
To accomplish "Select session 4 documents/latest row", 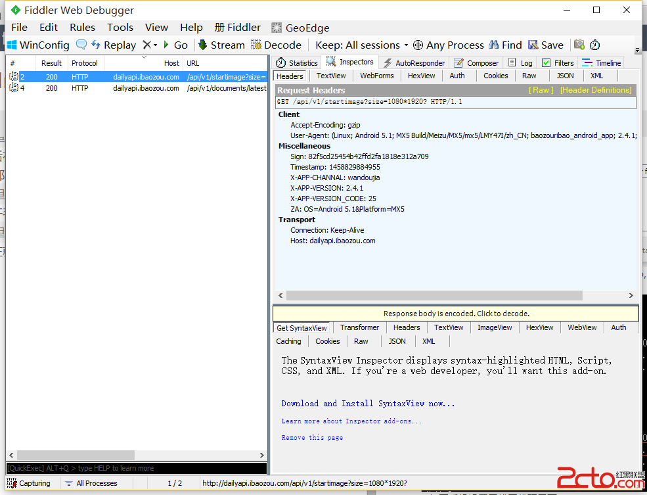I will pos(137,88).
